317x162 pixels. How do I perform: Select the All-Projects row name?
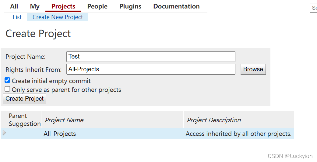pyautogui.click(x=60, y=134)
